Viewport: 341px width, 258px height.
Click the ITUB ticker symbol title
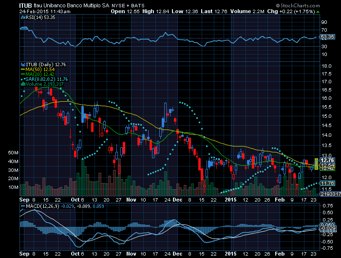(25, 6)
